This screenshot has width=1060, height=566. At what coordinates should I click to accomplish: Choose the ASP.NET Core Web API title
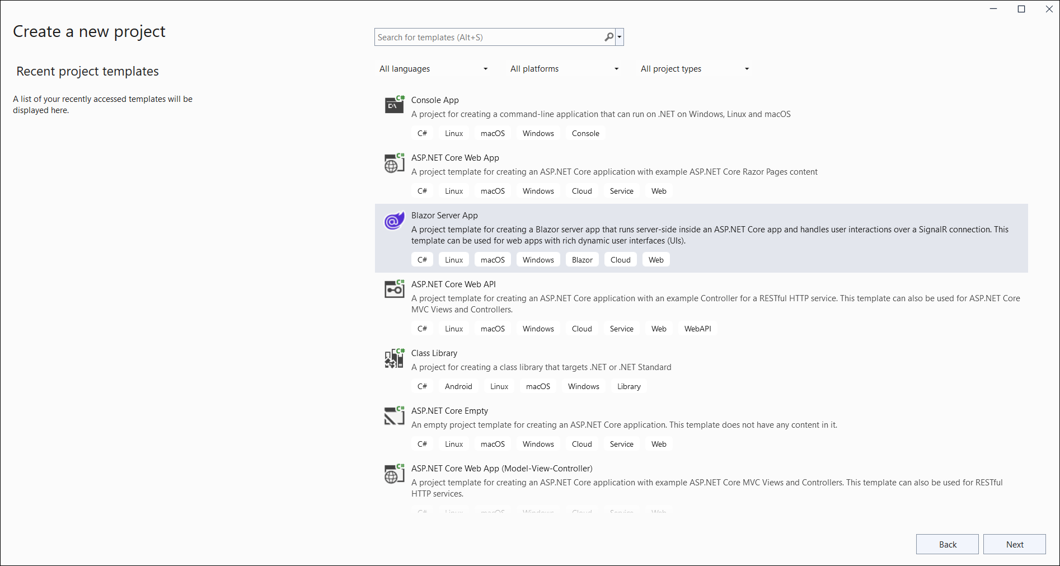(x=453, y=284)
